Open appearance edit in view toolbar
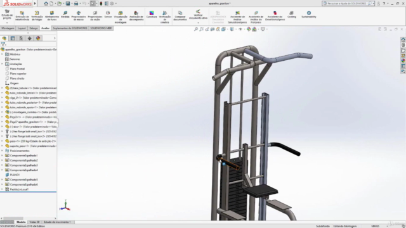This screenshot has height=228, width=406. 249,29
